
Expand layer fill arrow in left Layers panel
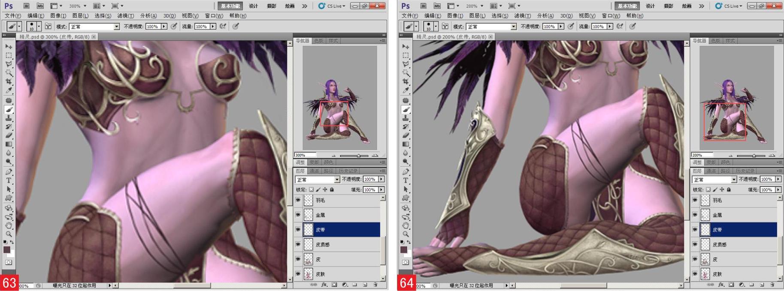tap(381, 189)
